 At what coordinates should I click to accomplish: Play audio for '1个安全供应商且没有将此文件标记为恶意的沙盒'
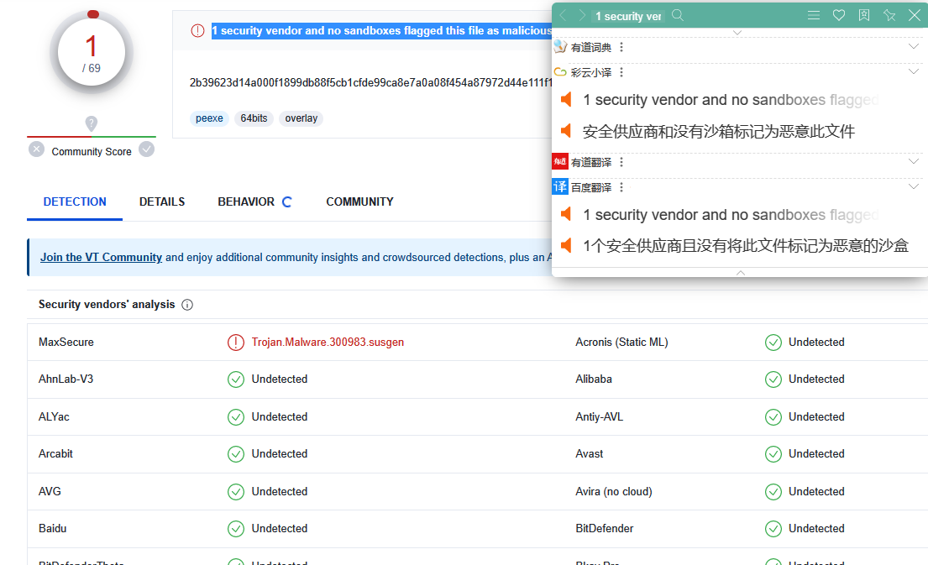(x=566, y=245)
